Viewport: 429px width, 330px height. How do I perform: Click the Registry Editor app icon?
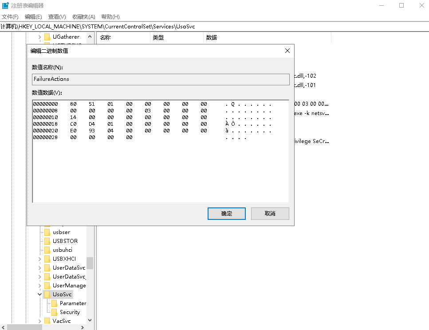(x=5, y=5)
